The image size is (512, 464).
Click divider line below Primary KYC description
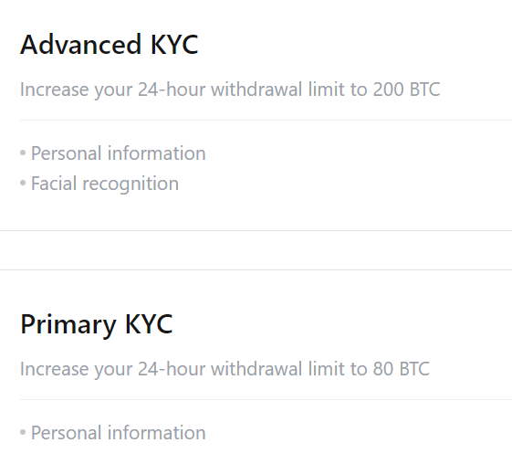(x=266, y=399)
